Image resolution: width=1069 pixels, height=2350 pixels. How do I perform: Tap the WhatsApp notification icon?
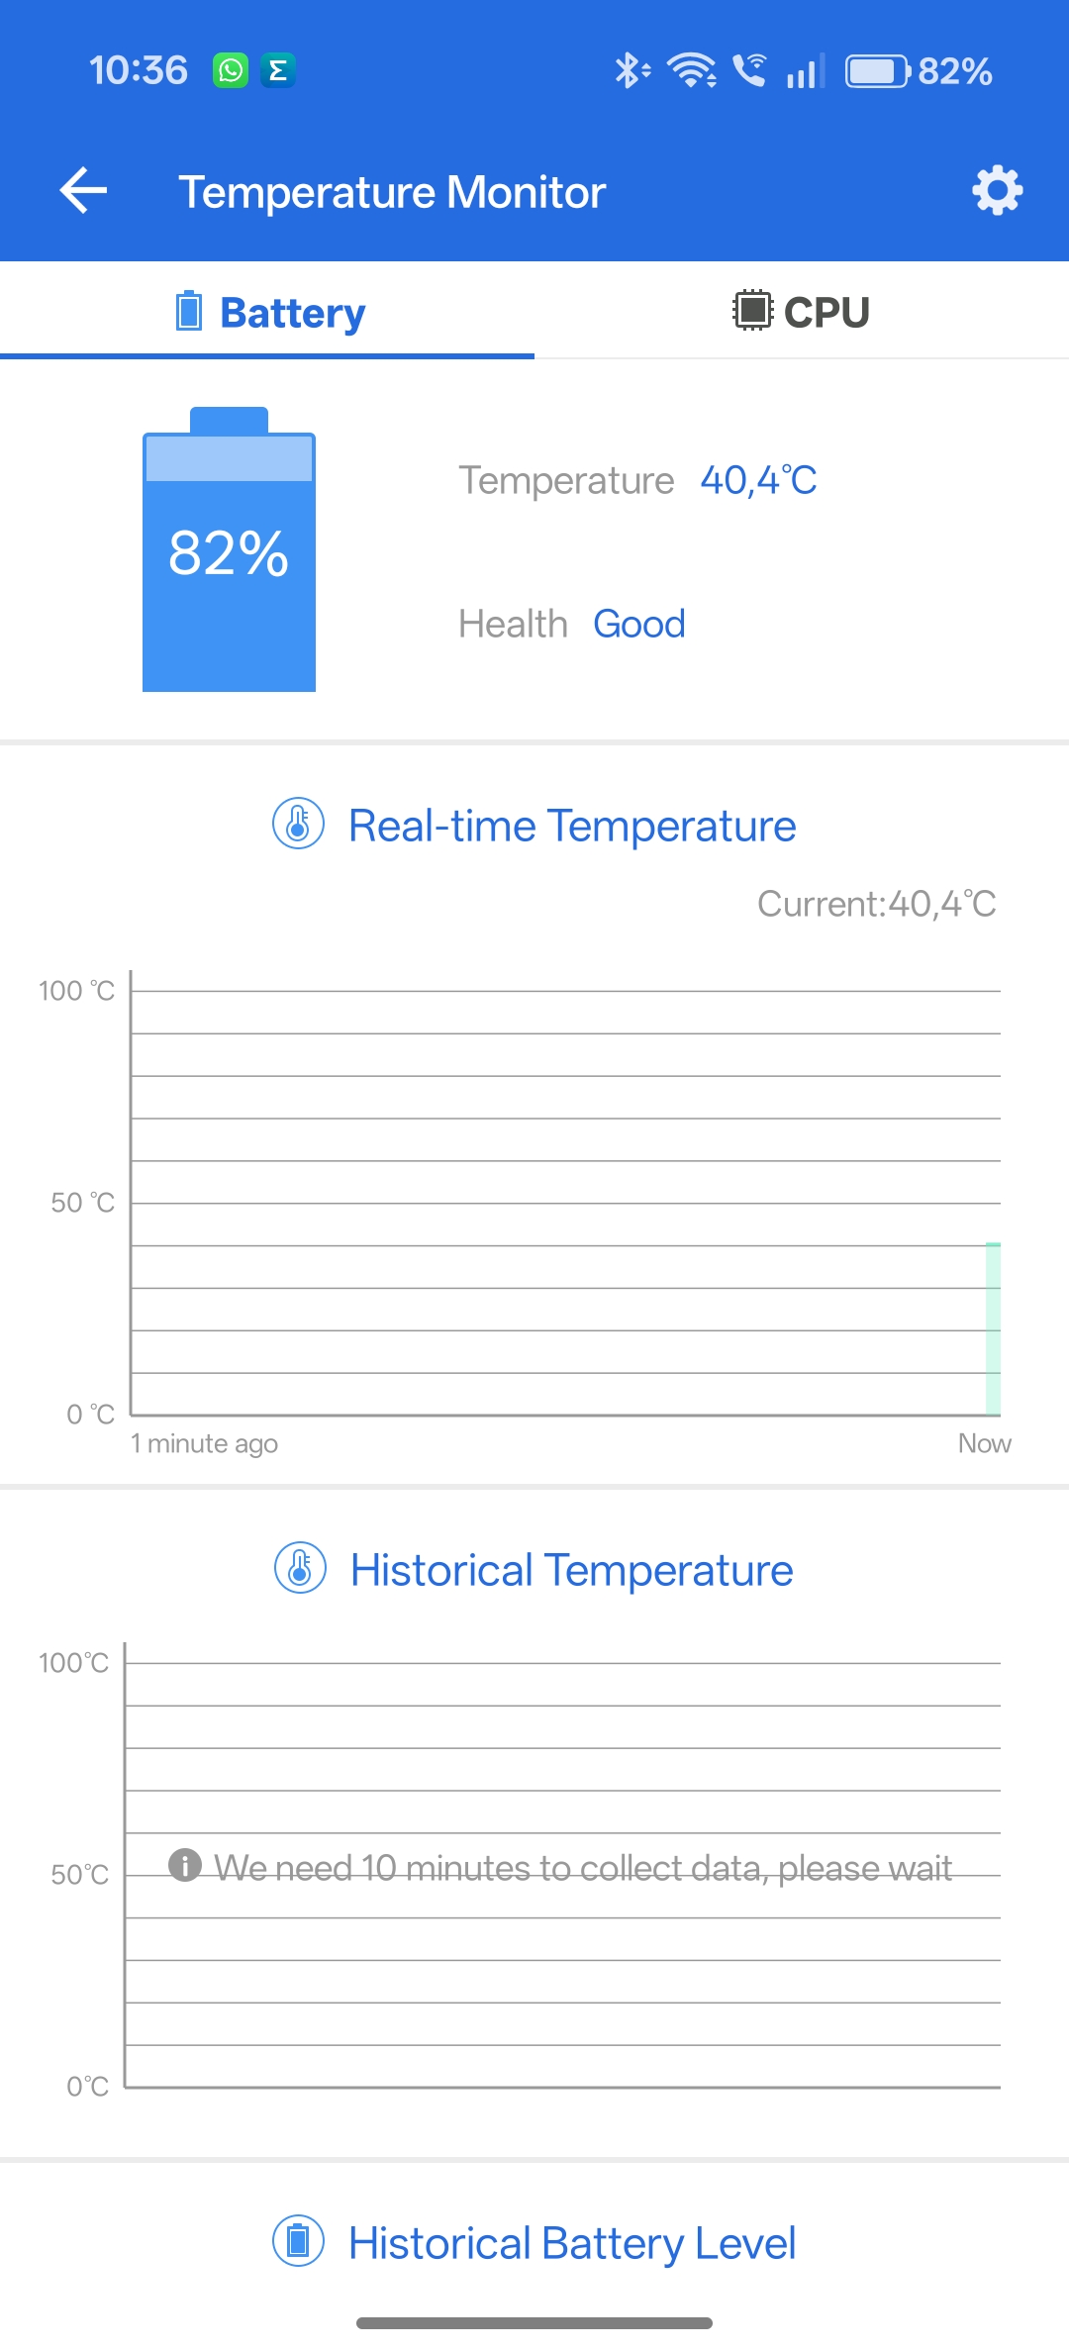click(x=231, y=71)
